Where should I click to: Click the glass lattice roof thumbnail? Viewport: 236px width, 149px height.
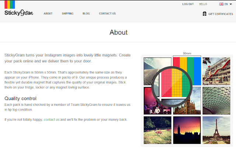click(216, 101)
